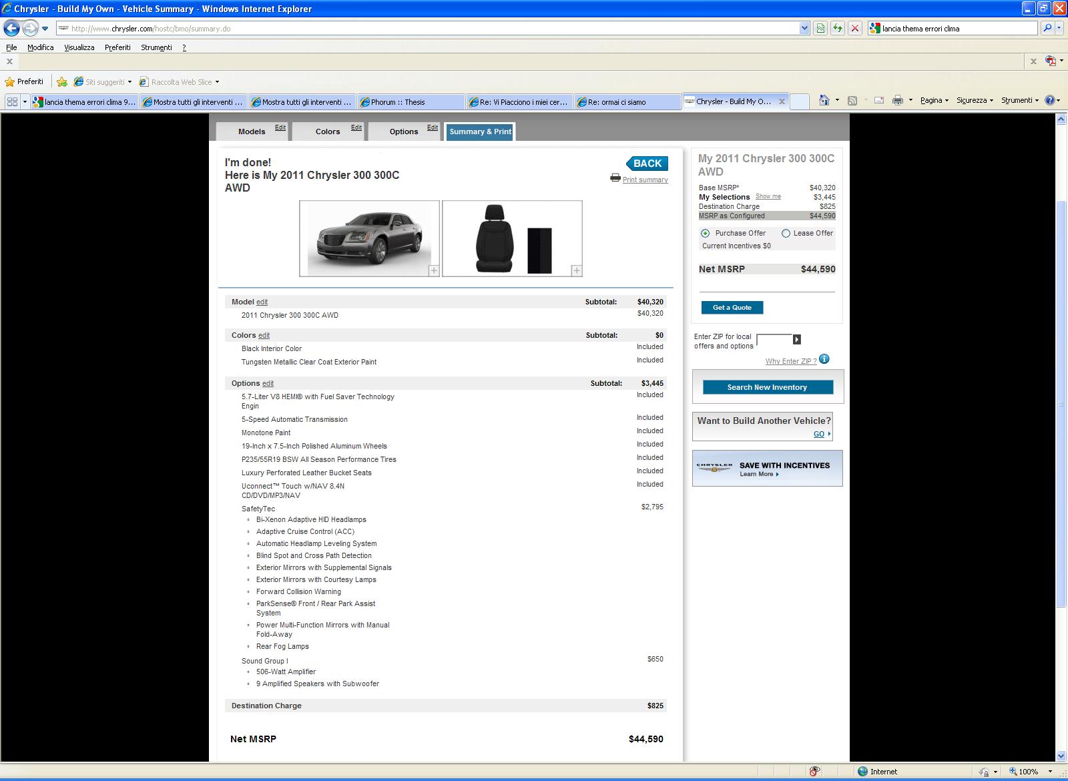Viewport: 1068px width, 781px height.
Task: Open Siti suggeriti dropdown
Action: (x=103, y=82)
